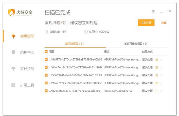Deselect the 50659741e8ecb05608e item checkbox
This screenshot has height=116, width=179.
coord(46,75)
